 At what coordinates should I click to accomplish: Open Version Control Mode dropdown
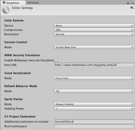pyautogui.click(x=94, y=47)
